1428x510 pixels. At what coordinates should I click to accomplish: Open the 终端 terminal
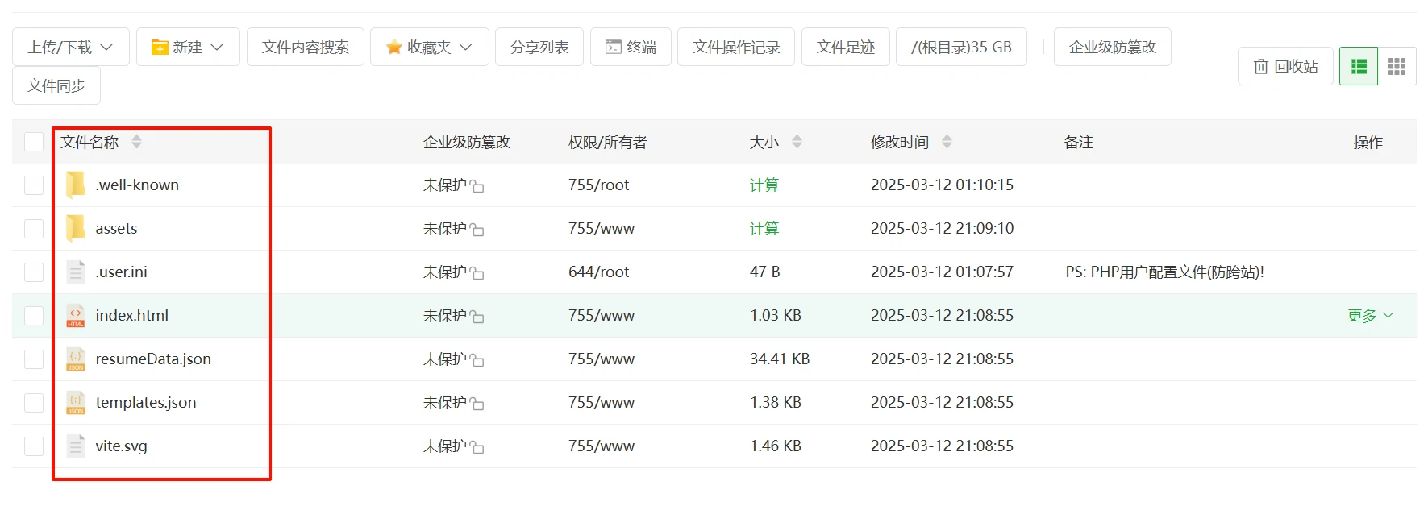pos(631,47)
